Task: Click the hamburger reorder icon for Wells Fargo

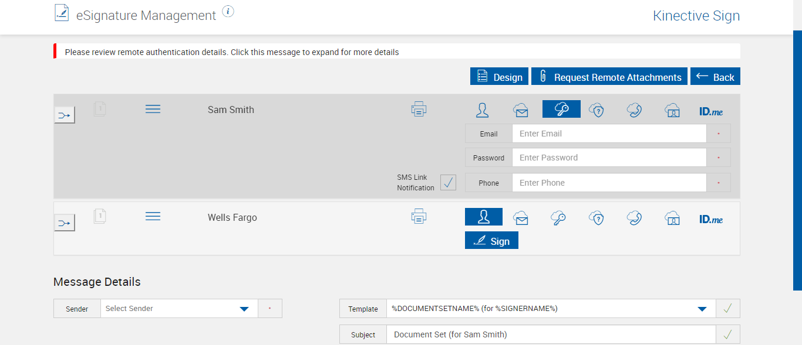Action: tap(153, 217)
